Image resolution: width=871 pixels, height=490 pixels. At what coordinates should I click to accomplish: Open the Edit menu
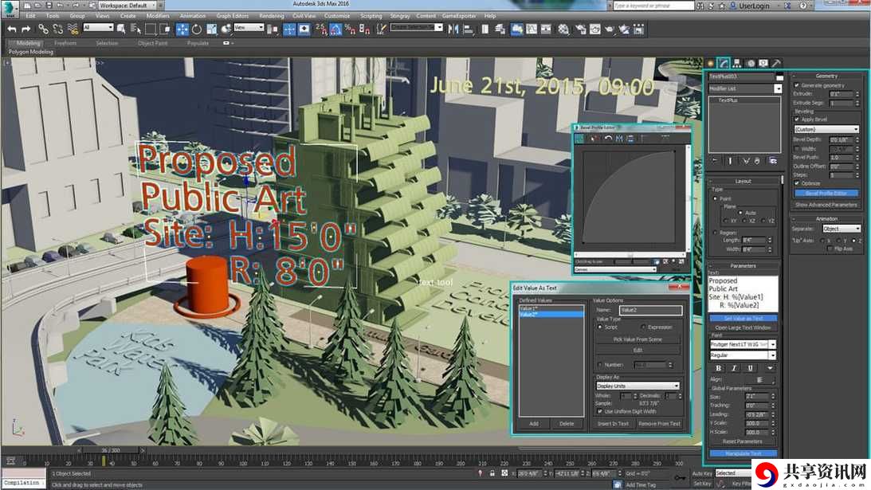(x=30, y=16)
